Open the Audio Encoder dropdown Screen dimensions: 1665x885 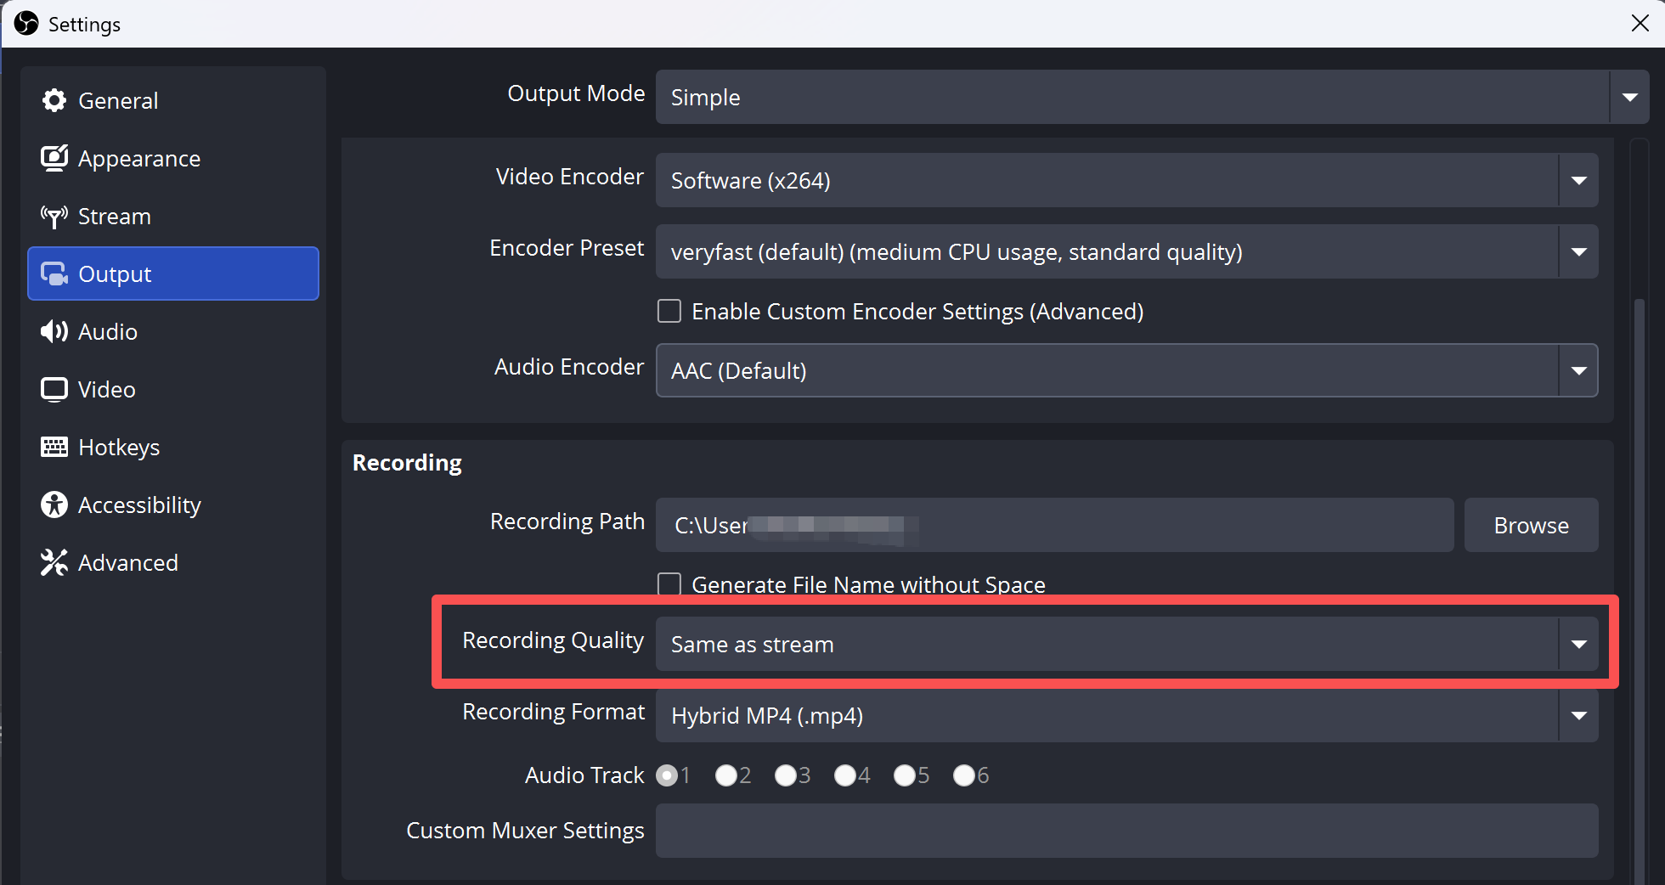tap(1126, 370)
